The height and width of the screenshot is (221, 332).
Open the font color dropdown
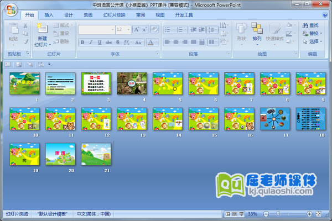(x=152, y=43)
